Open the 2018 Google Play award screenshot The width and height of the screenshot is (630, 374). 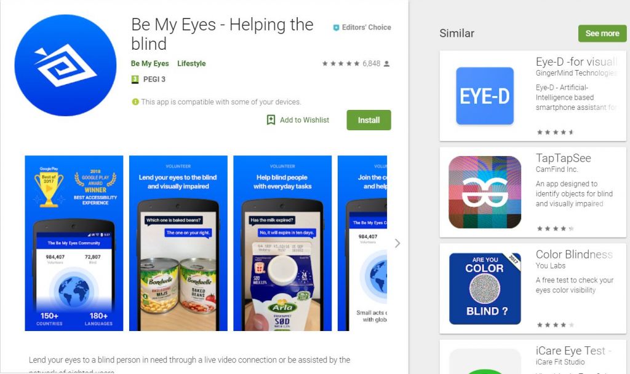(74, 243)
